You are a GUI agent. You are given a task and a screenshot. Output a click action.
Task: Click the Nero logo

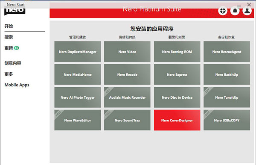point(15,11)
